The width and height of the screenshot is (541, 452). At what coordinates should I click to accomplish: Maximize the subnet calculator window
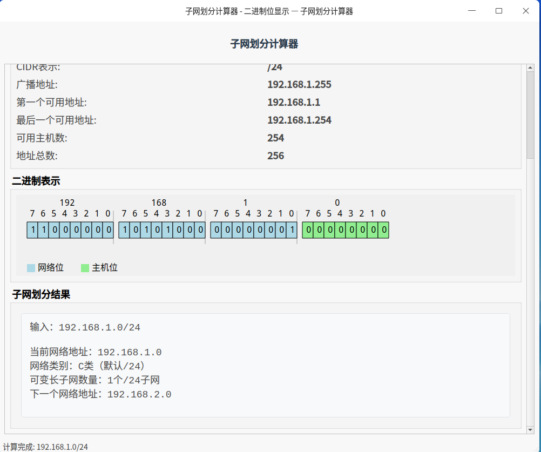[498, 11]
